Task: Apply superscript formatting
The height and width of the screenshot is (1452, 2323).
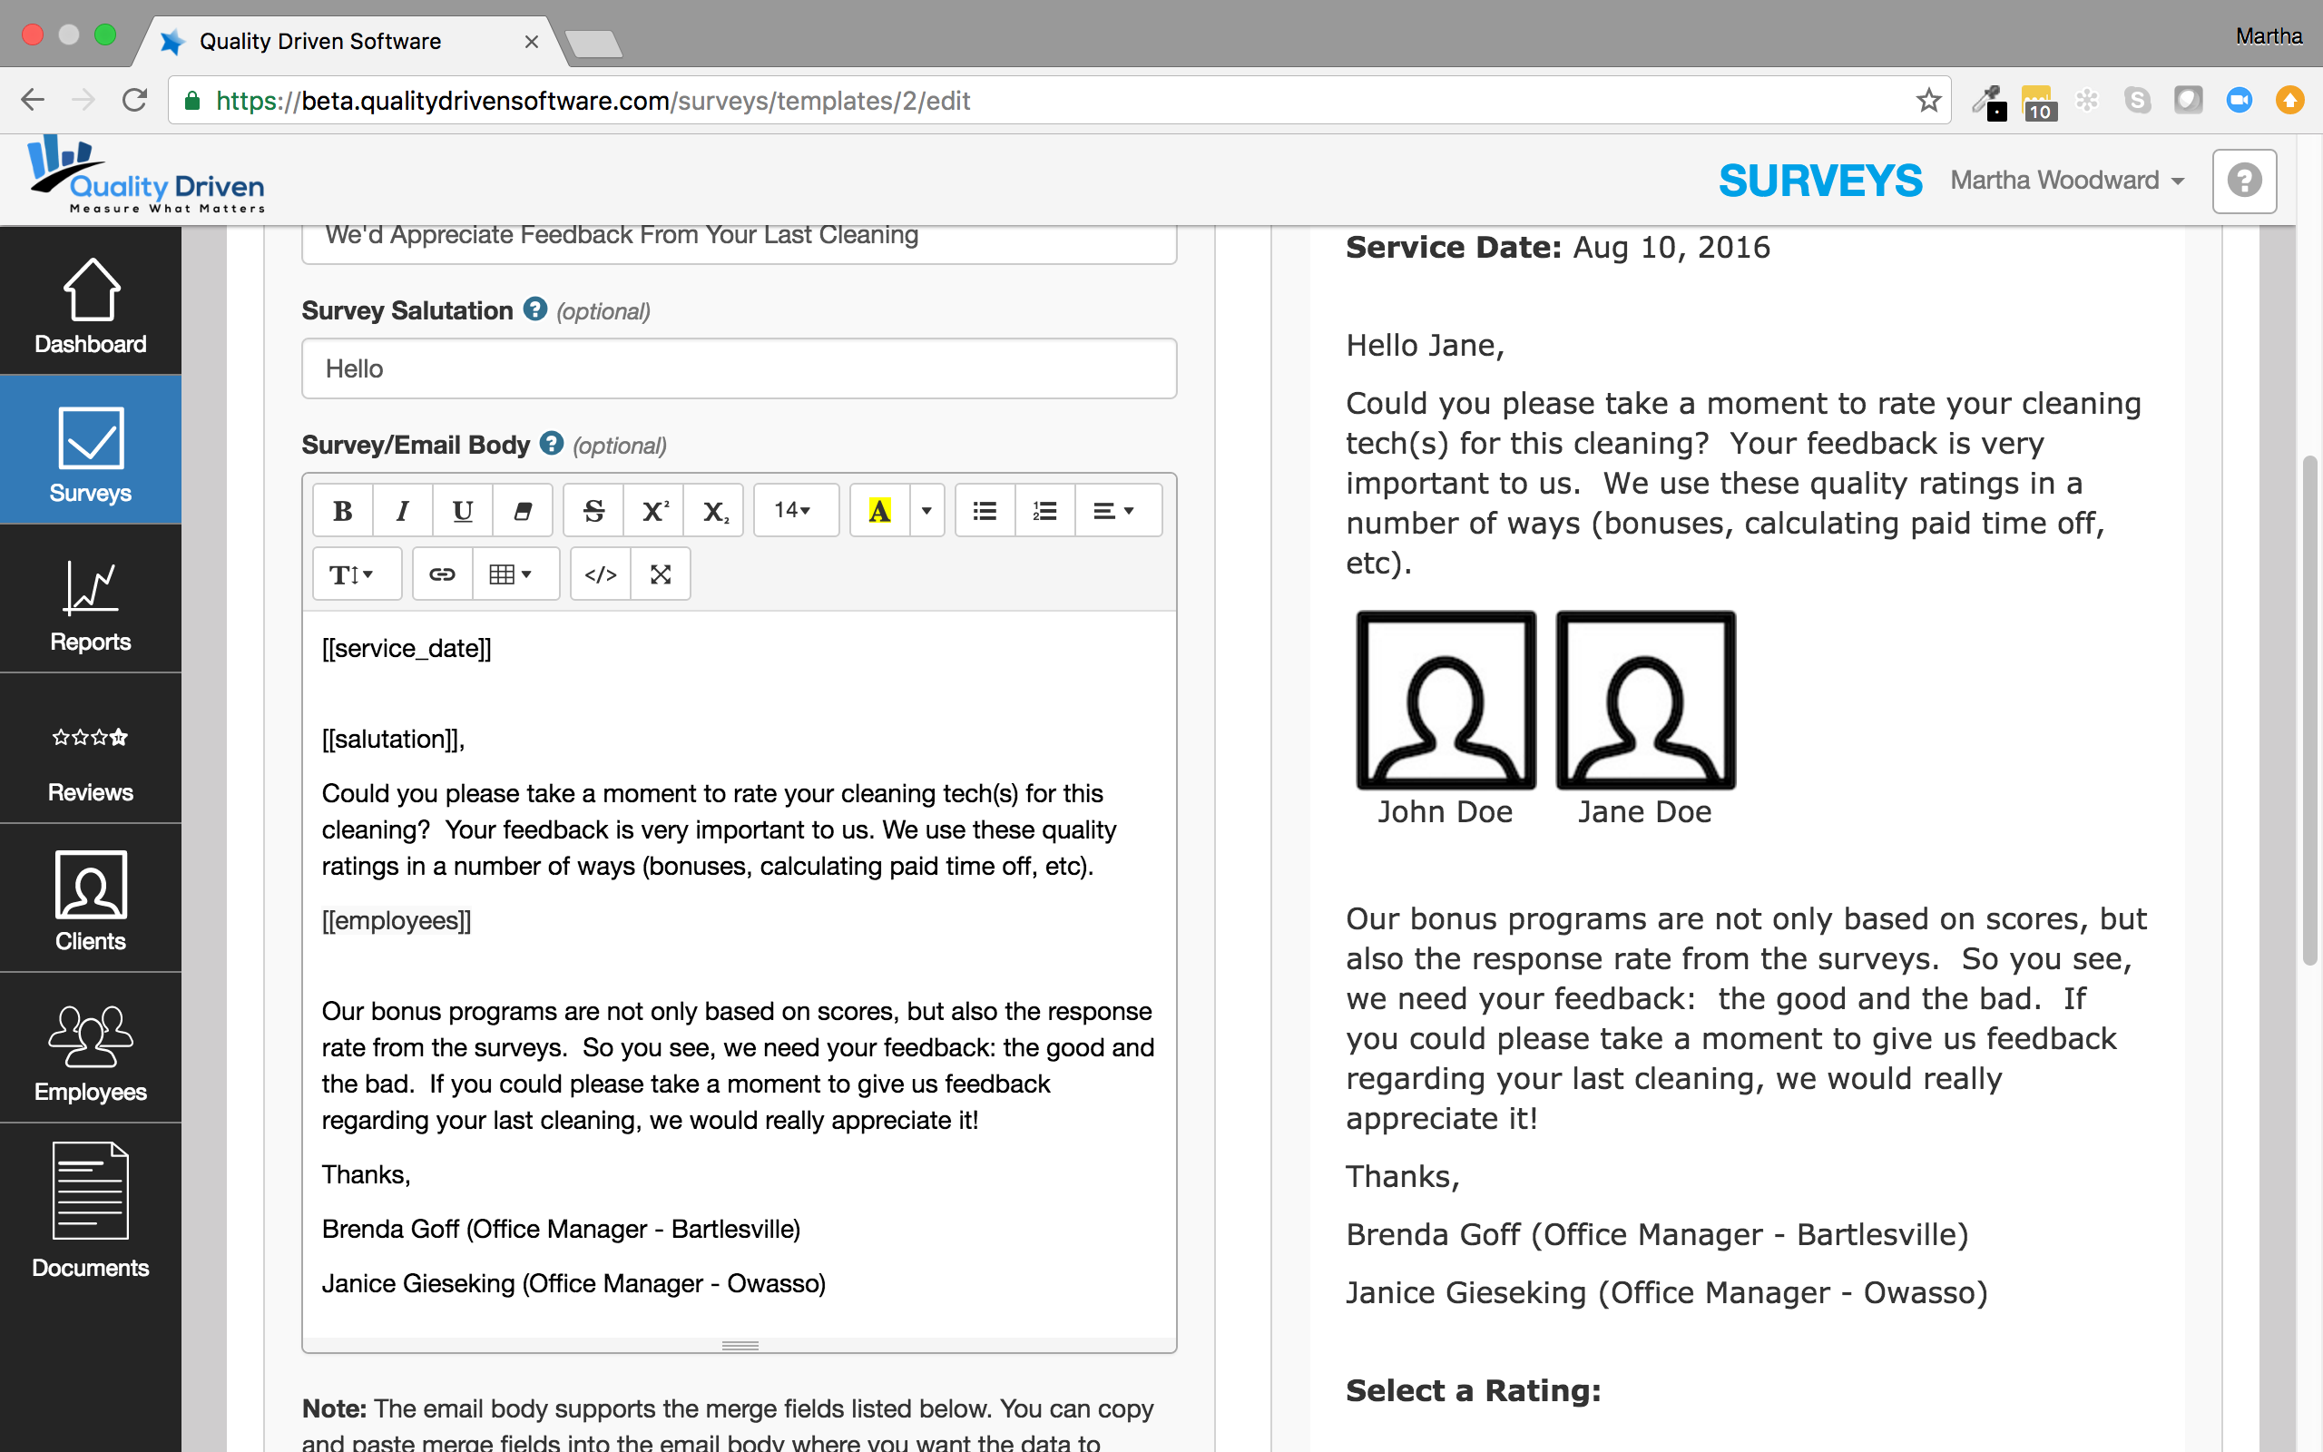Action: (654, 511)
